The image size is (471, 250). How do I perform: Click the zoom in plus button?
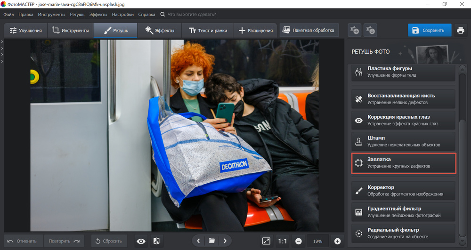pos(337,241)
